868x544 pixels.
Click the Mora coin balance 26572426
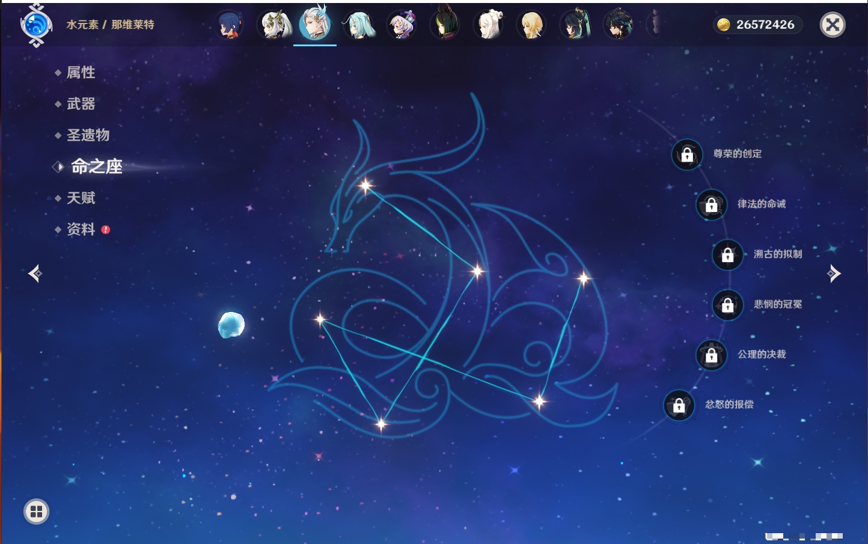[758, 25]
